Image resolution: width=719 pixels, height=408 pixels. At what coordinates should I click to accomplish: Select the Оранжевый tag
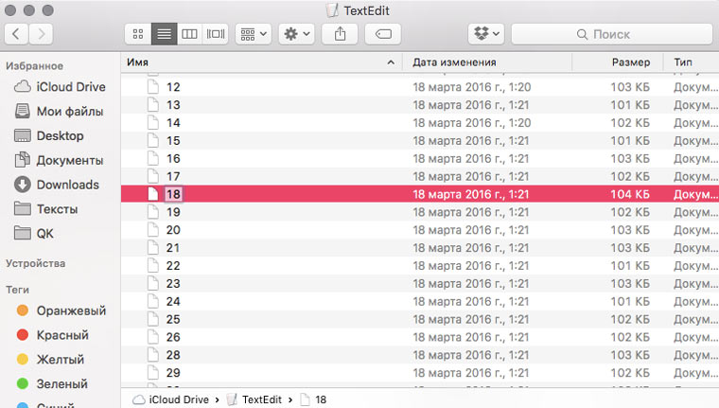61,310
